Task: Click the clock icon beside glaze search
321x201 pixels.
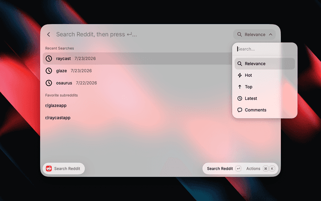Action: tap(49, 71)
